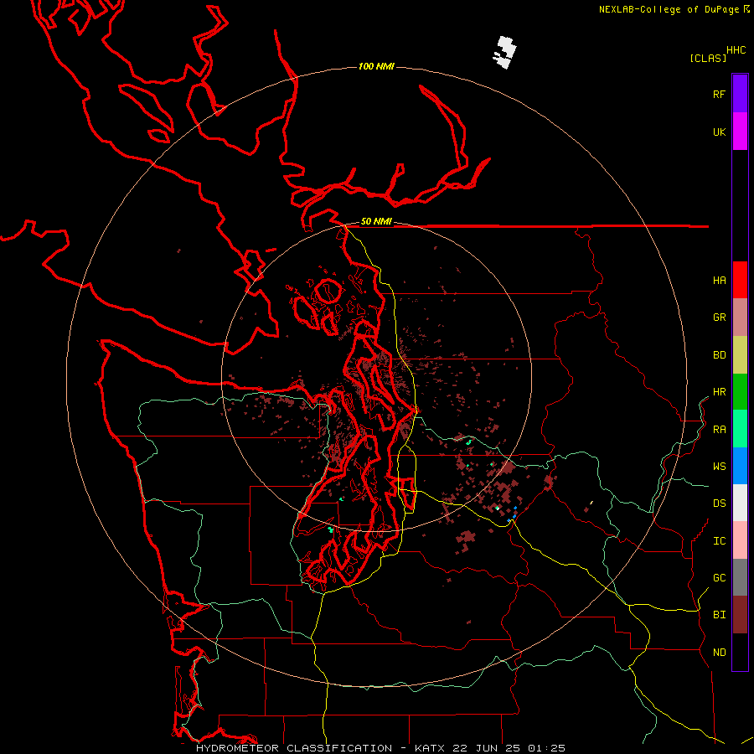Select the BD yellow legend swatch
Screen dimensions: 754x754
pyautogui.click(x=740, y=355)
